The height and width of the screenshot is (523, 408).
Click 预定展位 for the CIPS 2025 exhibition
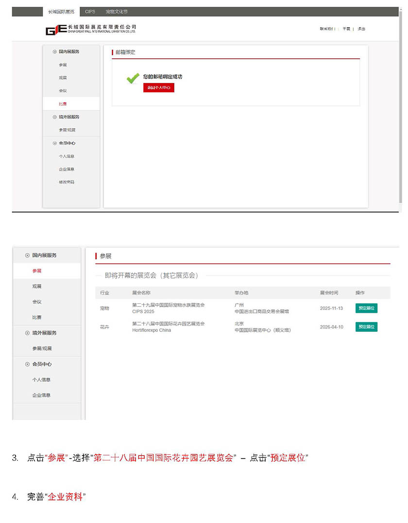[x=366, y=308]
